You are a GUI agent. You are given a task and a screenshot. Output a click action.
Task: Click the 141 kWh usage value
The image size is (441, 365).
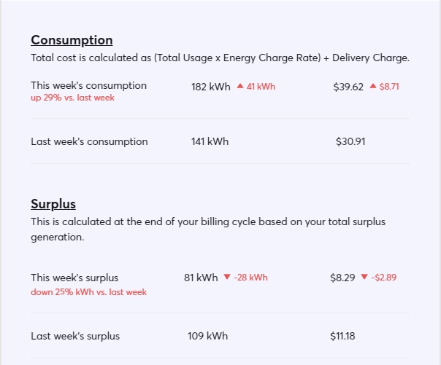point(210,141)
